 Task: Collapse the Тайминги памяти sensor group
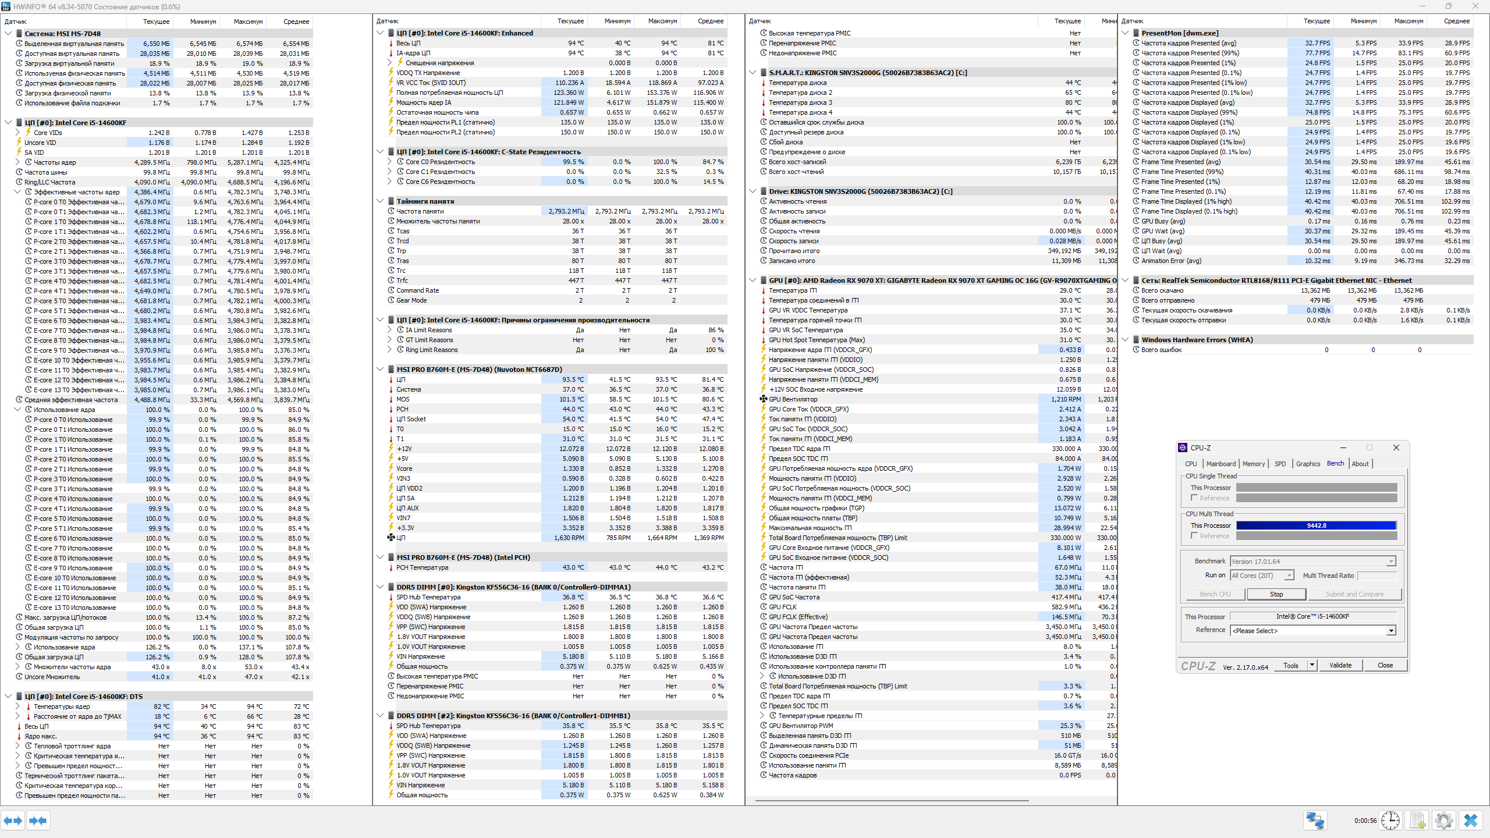(x=380, y=201)
